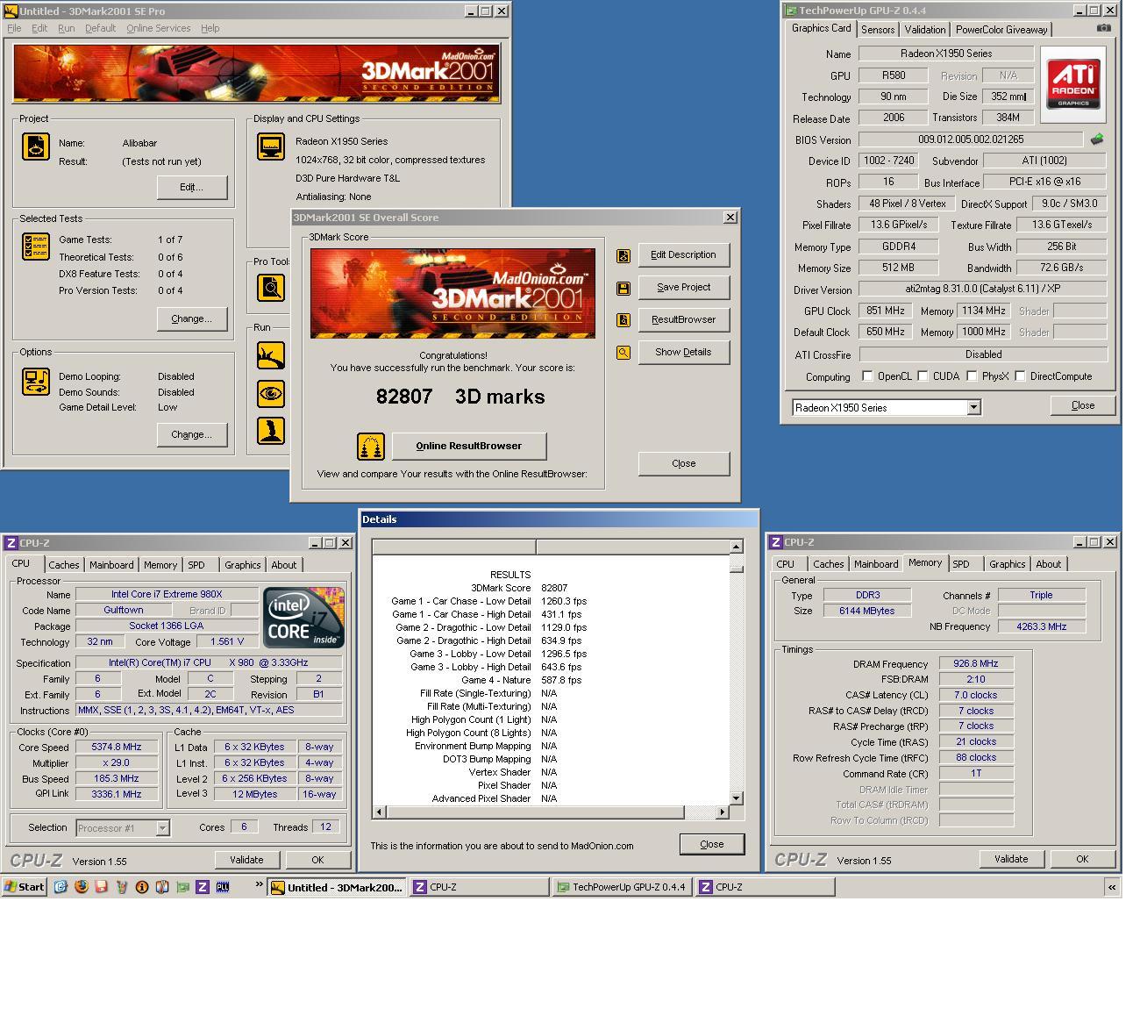
Task: Expand hidden quick launch icons chevron
Action: coord(260,884)
